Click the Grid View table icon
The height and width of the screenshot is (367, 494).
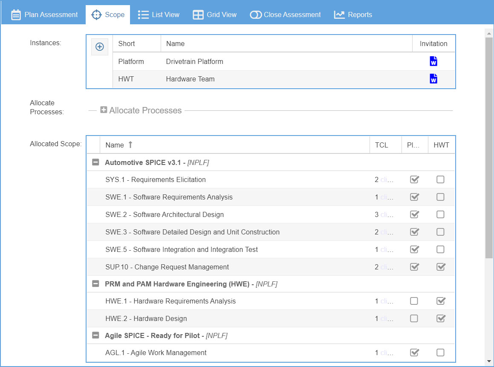click(x=198, y=15)
